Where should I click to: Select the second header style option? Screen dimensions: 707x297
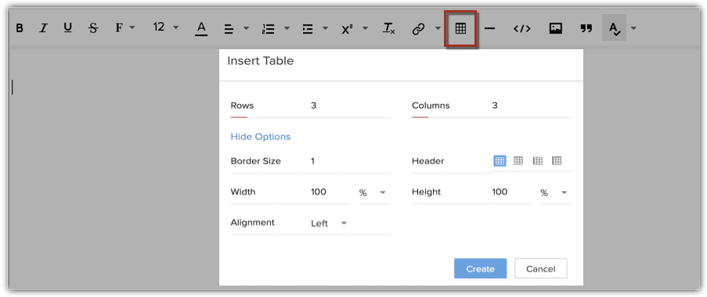[518, 161]
